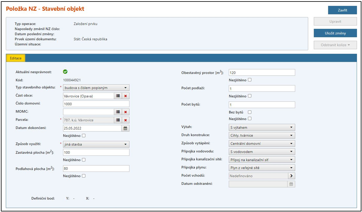Screen dimensions: 362x212
Task: Open the list picker for Parcela
Action: pyautogui.click(x=118, y=120)
